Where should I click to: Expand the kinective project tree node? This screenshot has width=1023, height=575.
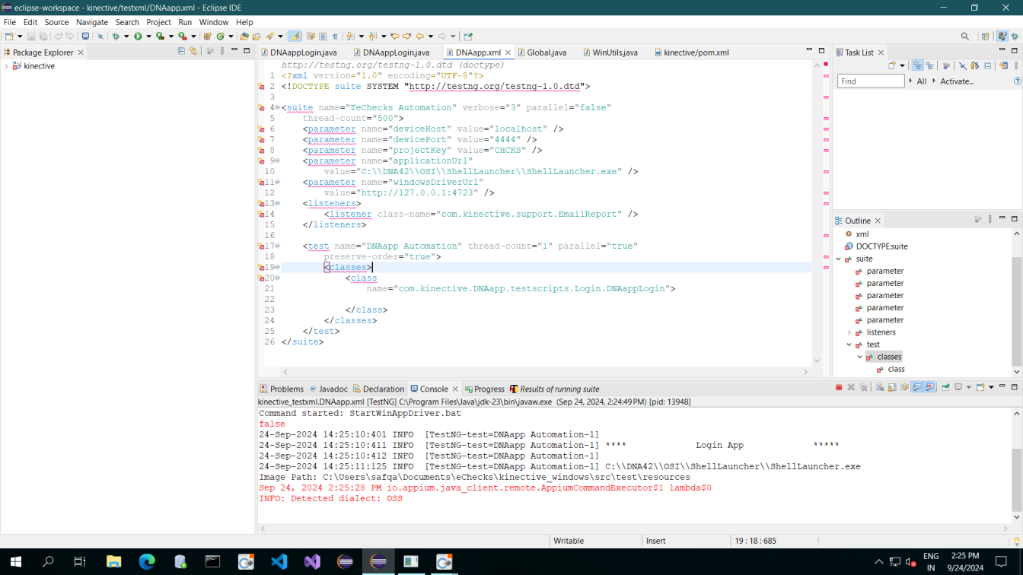pyautogui.click(x=7, y=66)
